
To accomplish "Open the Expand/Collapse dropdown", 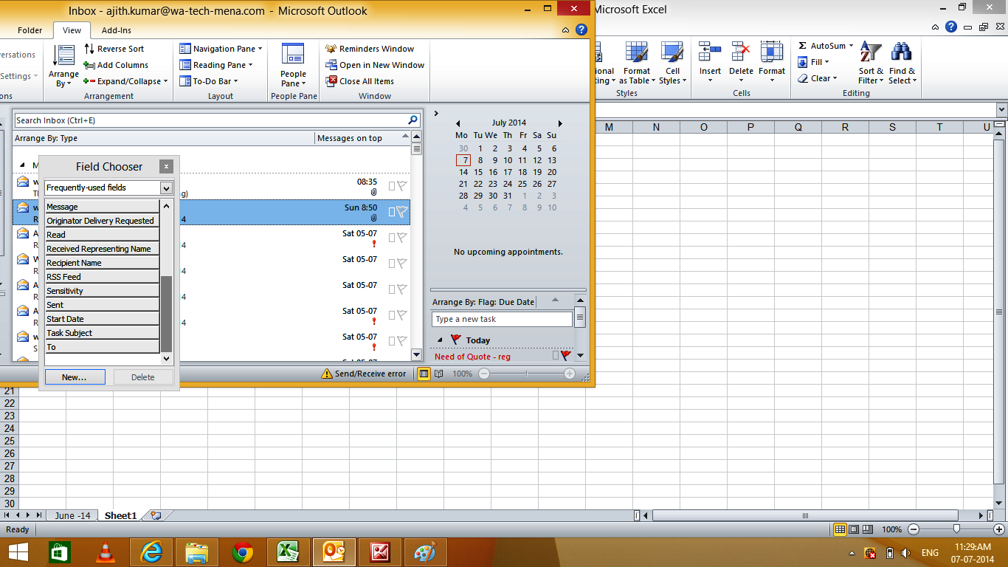I will tap(125, 81).
